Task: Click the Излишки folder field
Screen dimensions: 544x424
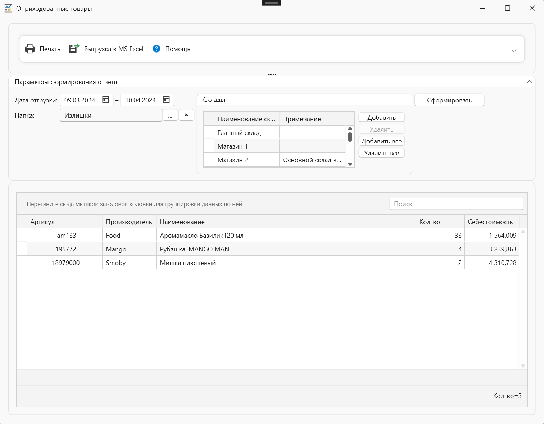Action: [x=111, y=115]
